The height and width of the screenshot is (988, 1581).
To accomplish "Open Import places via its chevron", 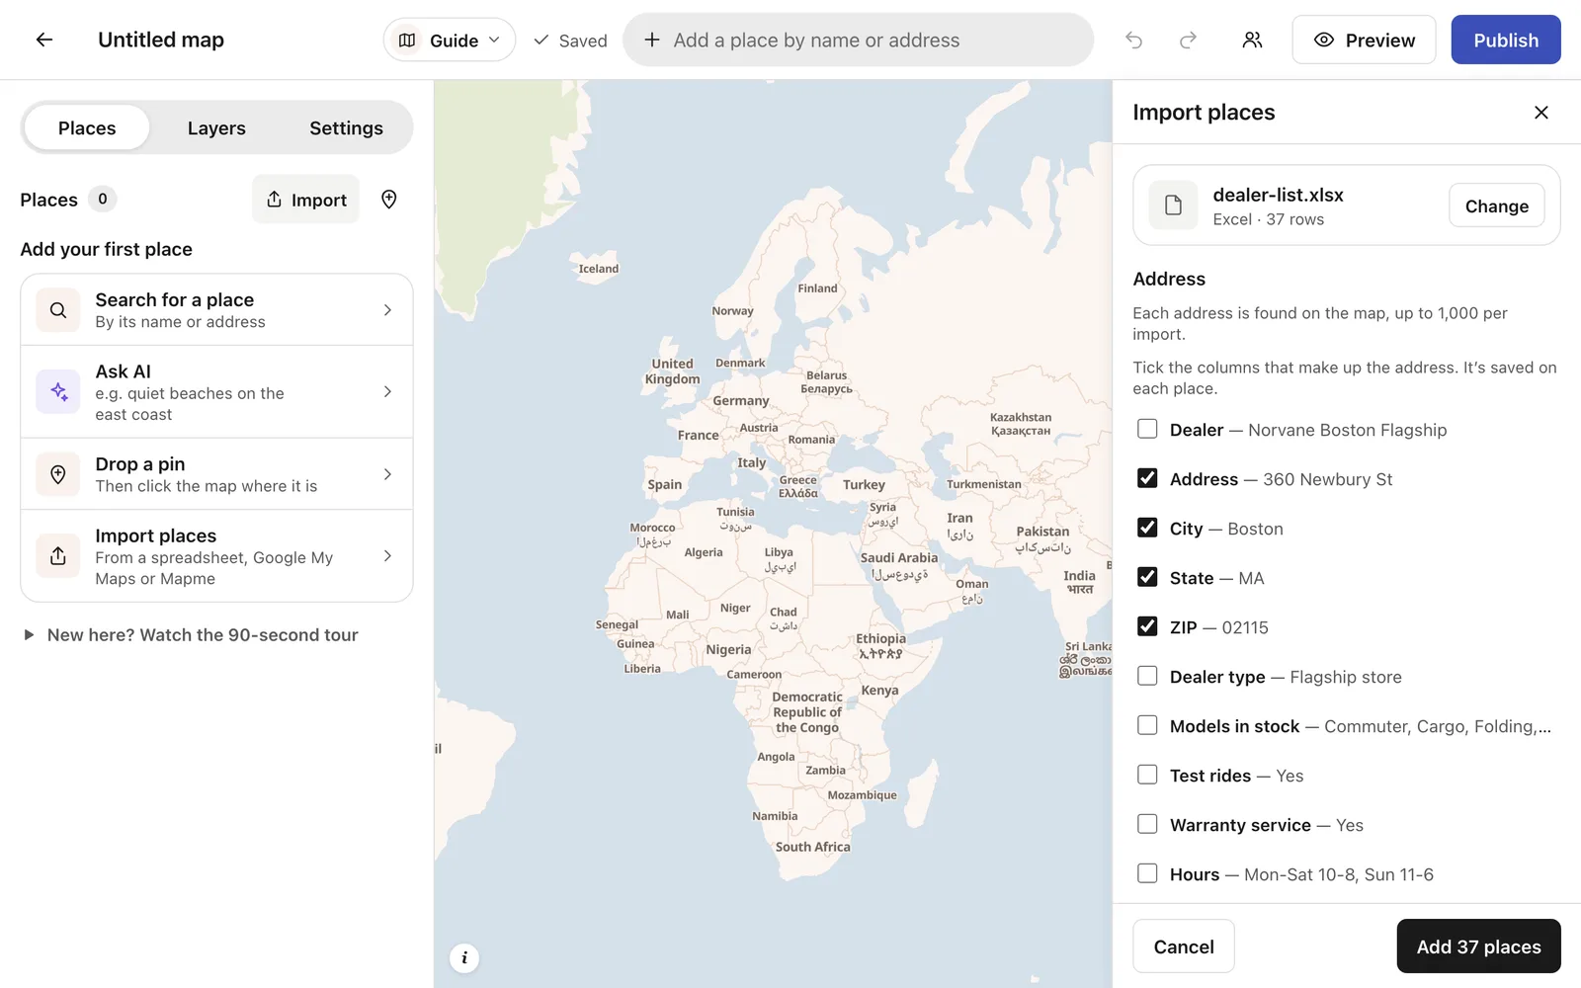I will point(387,556).
